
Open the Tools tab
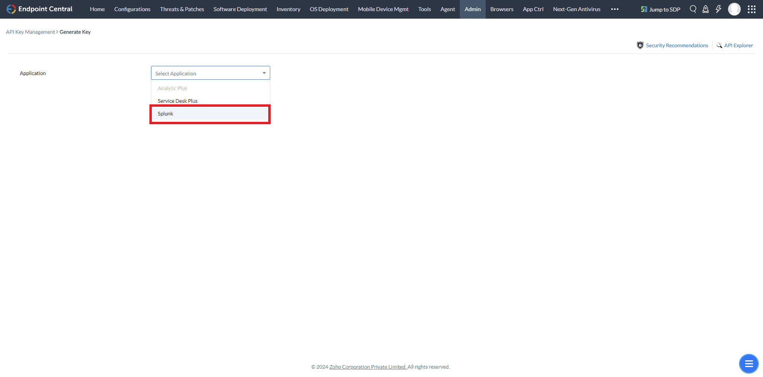click(x=424, y=9)
